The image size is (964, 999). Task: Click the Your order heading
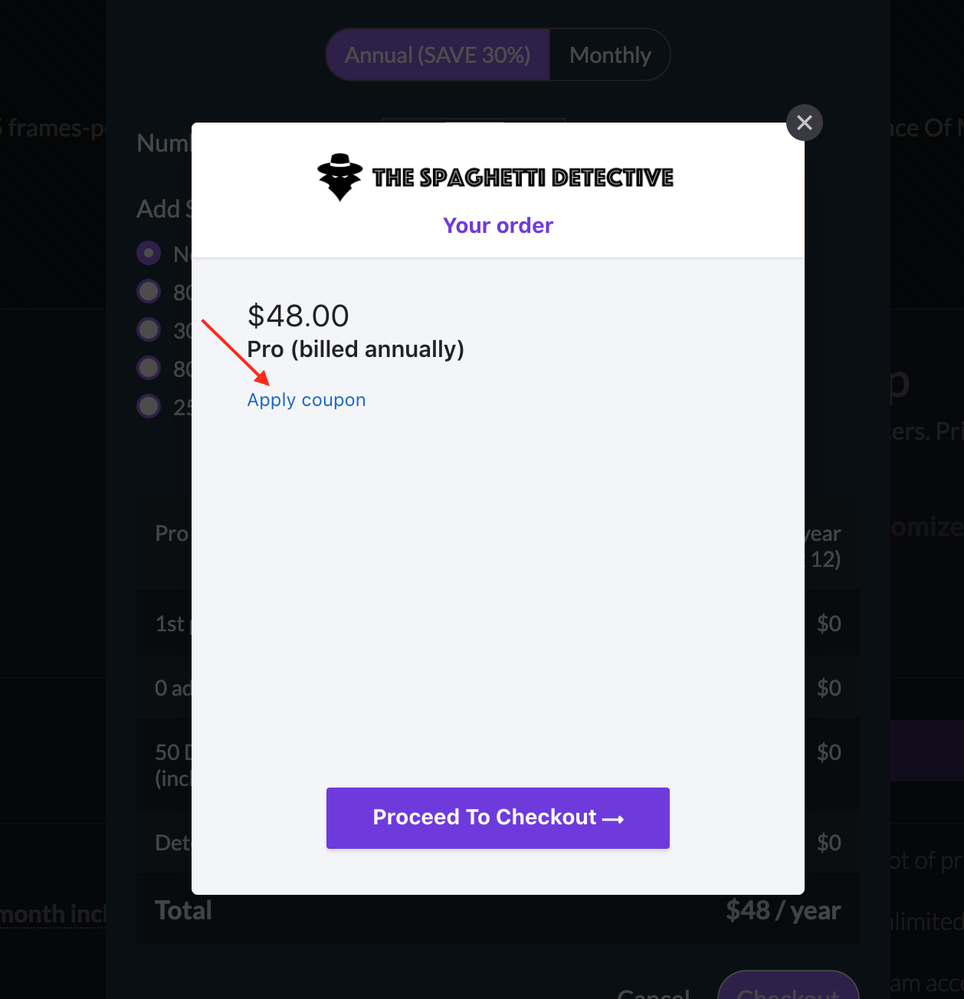pos(498,225)
